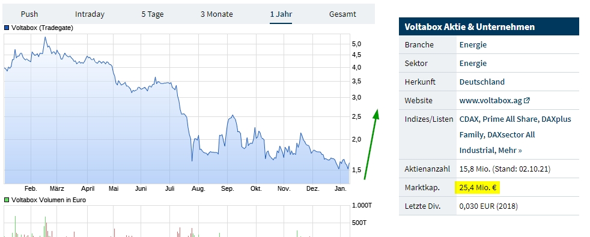
Task: Select the 1 Jahr chart range
Action: pos(281,14)
